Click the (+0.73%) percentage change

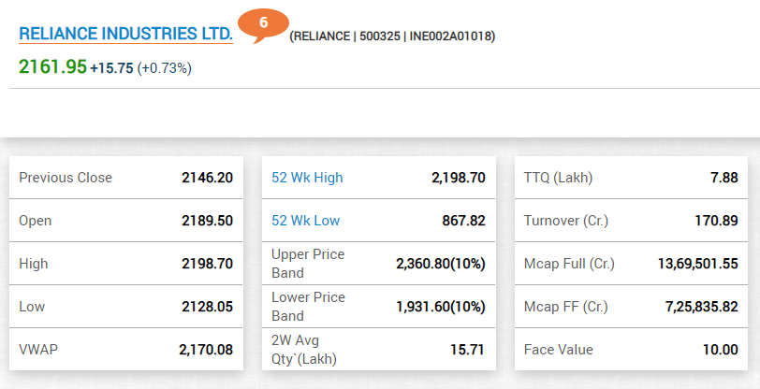[x=165, y=68]
